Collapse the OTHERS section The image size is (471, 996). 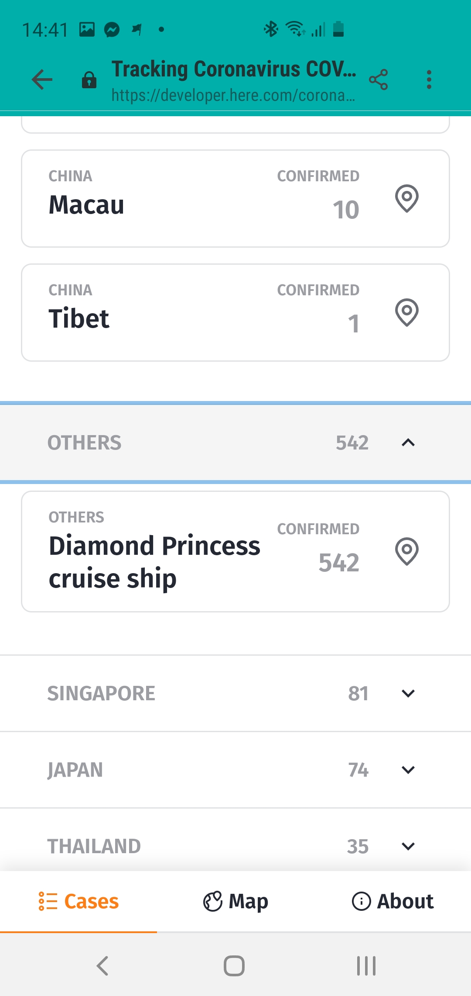[408, 443]
